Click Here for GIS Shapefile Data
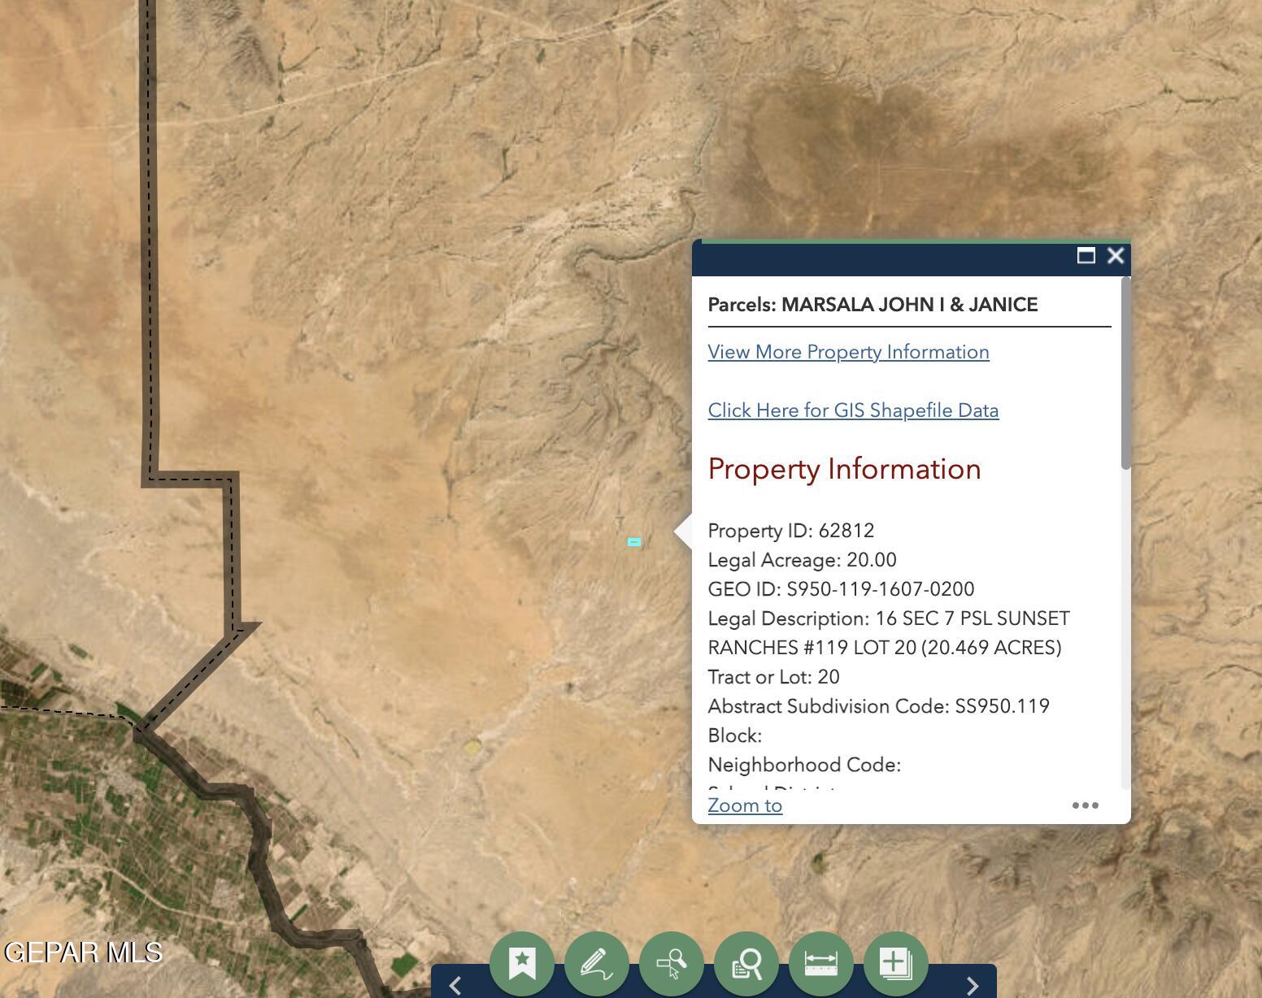Image resolution: width=1262 pixels, height=998 pixels. click(x=853, y=410)
